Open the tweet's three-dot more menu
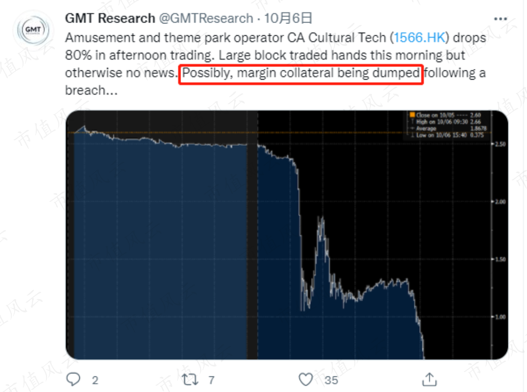Viewport: 527px width, 392px height. [500, 19]
